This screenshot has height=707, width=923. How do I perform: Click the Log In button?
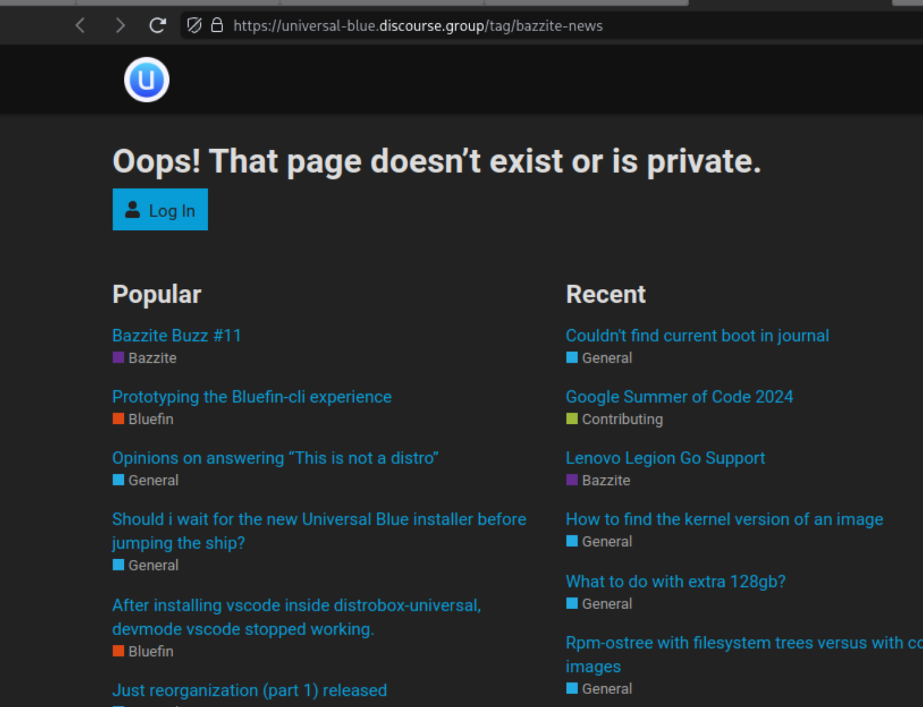coord(160,209)
